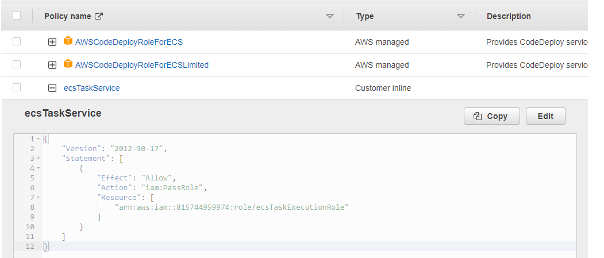The width and height of the screenshot is (604, 258).
Task: Open the AWSCodeDeployRoleForECSLimited policy link
Action: pos(142,65)
